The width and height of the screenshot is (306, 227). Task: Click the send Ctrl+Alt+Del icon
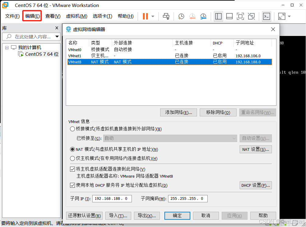(x=166, y=16)
